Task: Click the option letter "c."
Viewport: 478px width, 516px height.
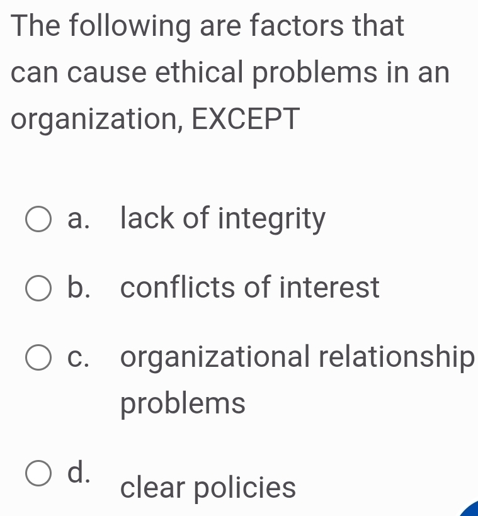Action: (79, 357)
